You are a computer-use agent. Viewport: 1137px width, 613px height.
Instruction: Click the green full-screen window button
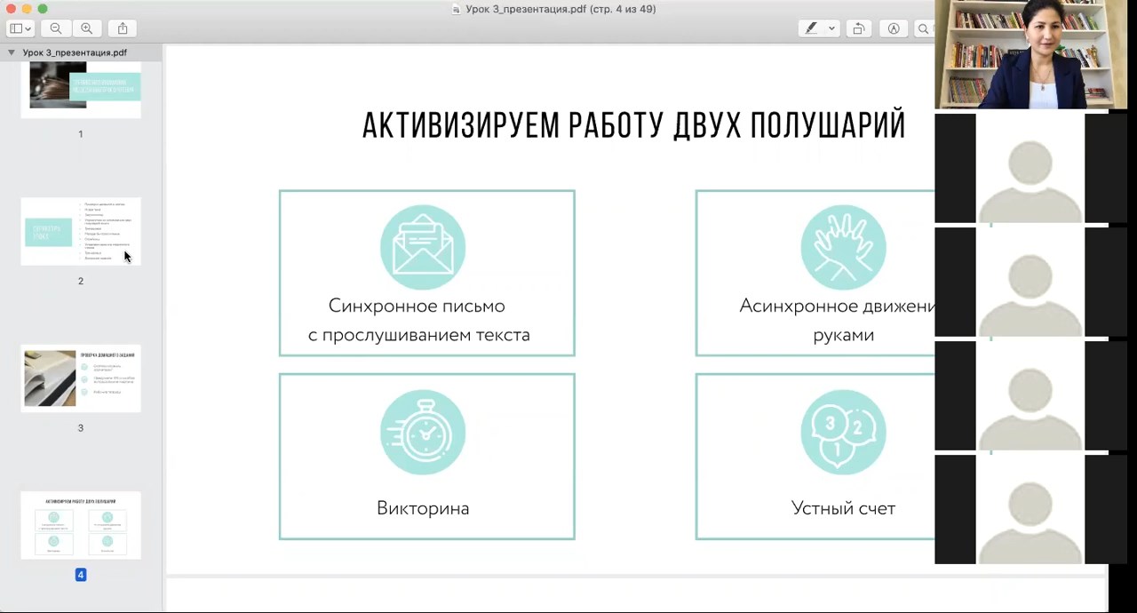(43, 9)
